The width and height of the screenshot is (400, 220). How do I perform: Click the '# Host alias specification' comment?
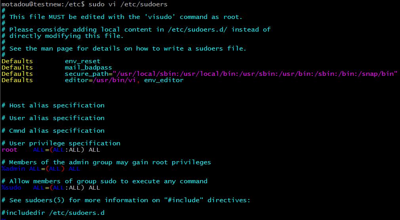53,105
